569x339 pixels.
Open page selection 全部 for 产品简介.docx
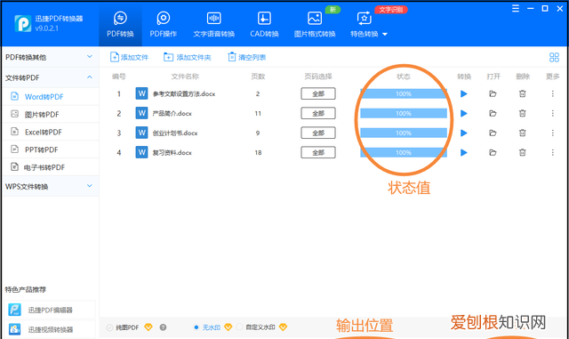pos(318,113)
